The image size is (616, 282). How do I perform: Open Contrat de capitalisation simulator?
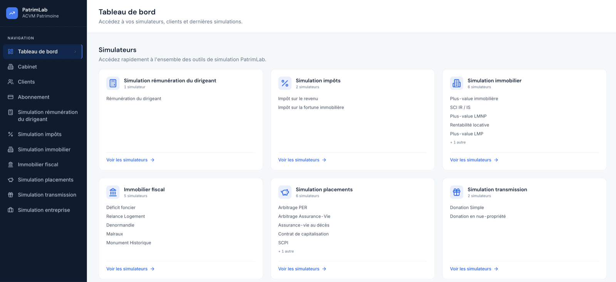pyautogui.click(x=303, y=234)
